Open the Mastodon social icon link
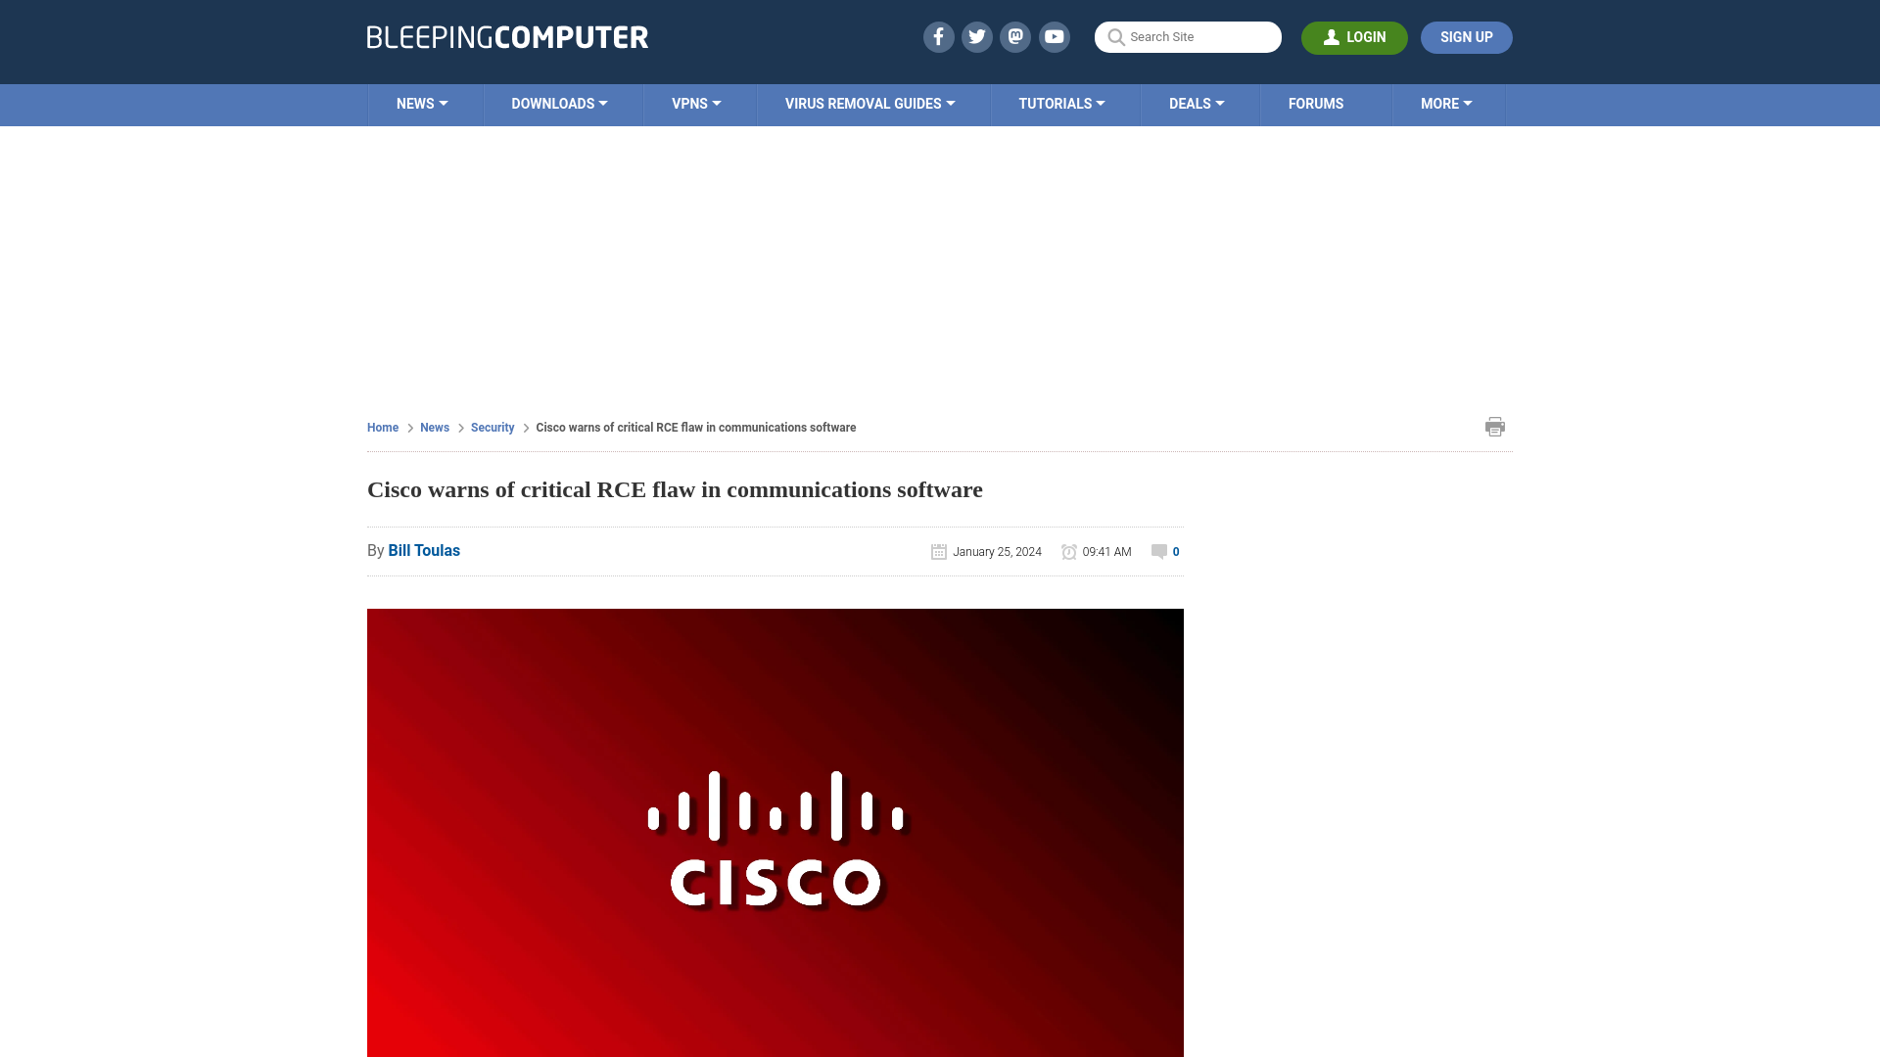 [1014, 36]
